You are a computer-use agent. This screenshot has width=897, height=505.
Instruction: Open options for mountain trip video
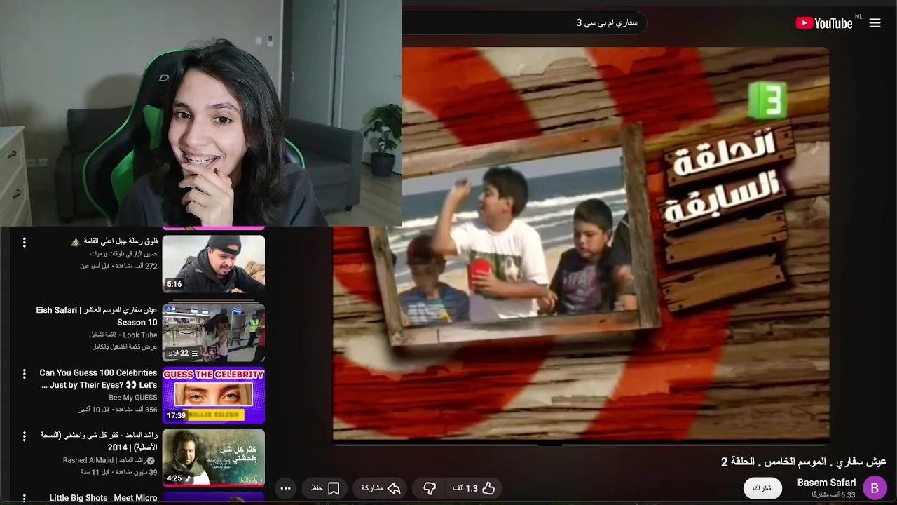(x=25, y=243)
